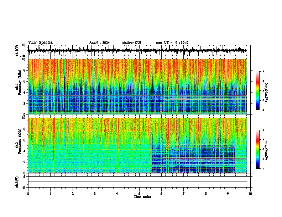Screen dimensions: 282x217
Task: Click the "VLF Spectra" plot title
Action: click(x=41, y=43)
